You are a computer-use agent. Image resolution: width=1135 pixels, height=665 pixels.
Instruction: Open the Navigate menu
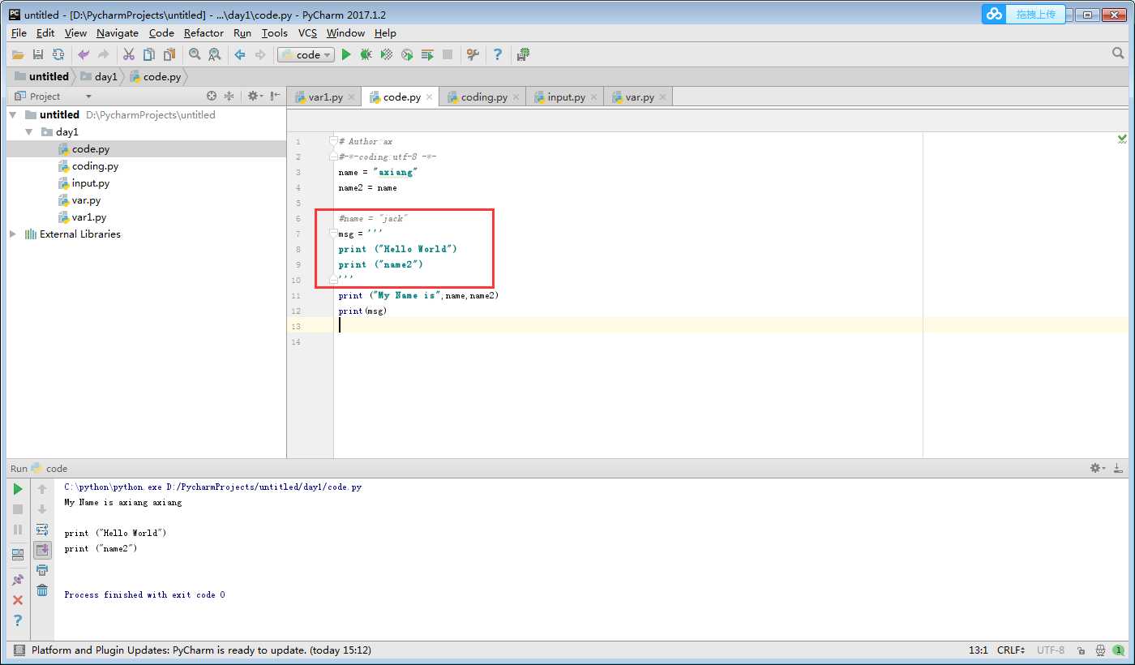coord(118,32)
